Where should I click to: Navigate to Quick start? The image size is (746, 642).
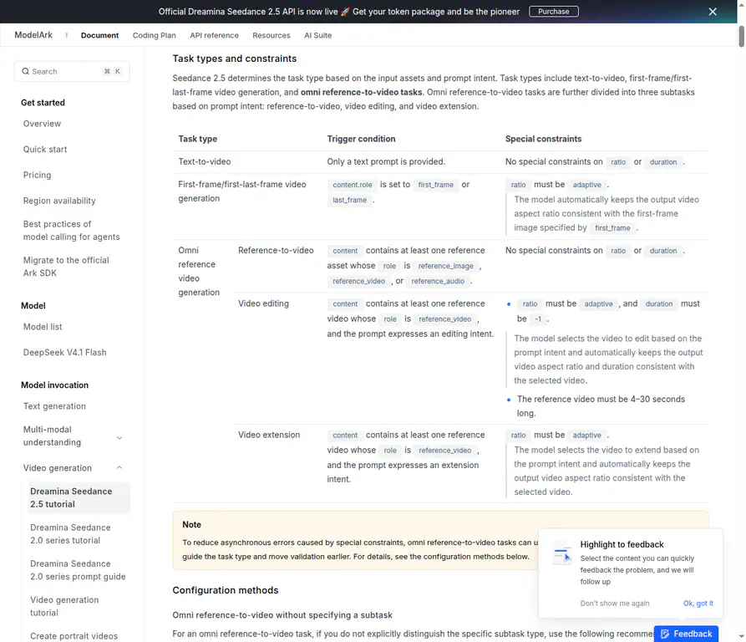(45, 150)
